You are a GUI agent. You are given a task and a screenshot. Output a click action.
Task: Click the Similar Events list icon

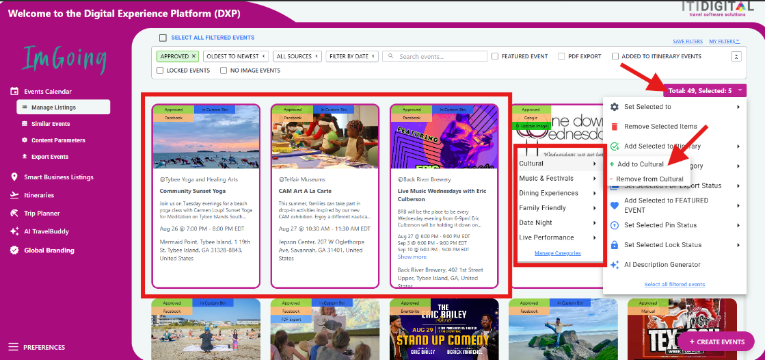(x=25, y=124)
